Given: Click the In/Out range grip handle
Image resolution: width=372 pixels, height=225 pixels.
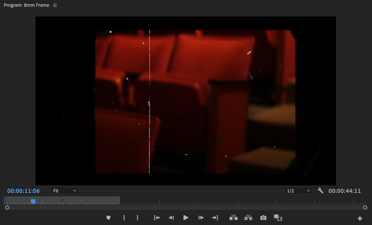Looking at the screenshot, I should tap(62, 200).
